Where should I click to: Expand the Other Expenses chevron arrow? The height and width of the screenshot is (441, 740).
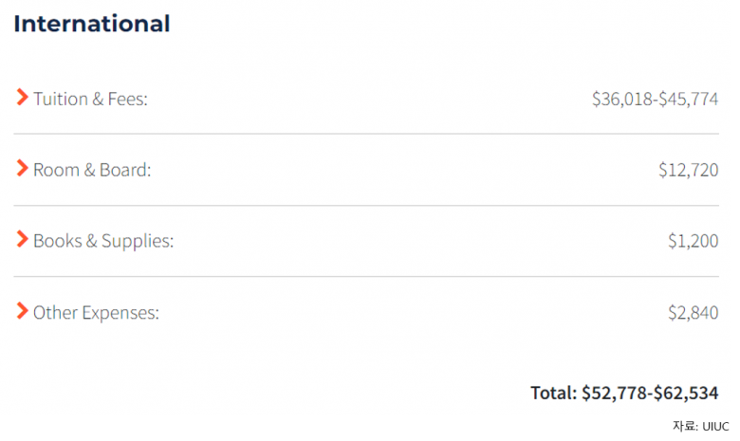pyautogui.click(x=22, y=311)
